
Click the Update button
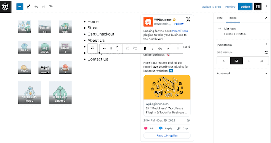[245, 6]
